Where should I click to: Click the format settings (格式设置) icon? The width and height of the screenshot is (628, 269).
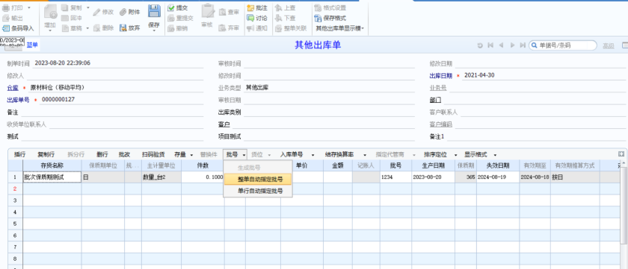click(318, 7)
